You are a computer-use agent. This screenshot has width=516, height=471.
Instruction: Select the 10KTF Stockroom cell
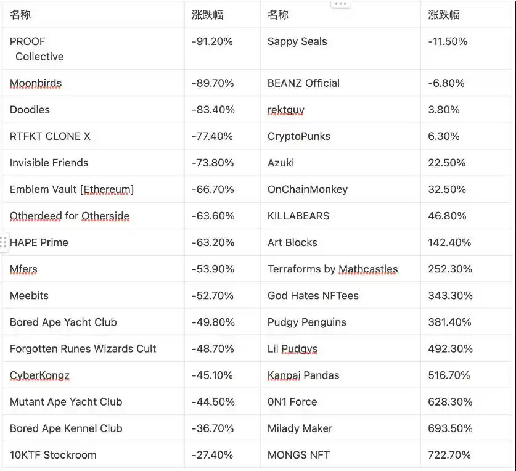93,455
